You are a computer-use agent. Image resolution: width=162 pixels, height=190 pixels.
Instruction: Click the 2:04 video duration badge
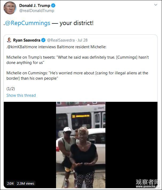(10, 183)
